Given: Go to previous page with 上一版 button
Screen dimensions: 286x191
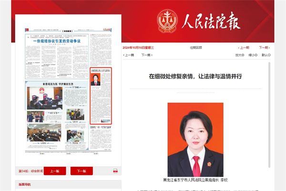Looking at the screenshot, I should tap(55, 171).
